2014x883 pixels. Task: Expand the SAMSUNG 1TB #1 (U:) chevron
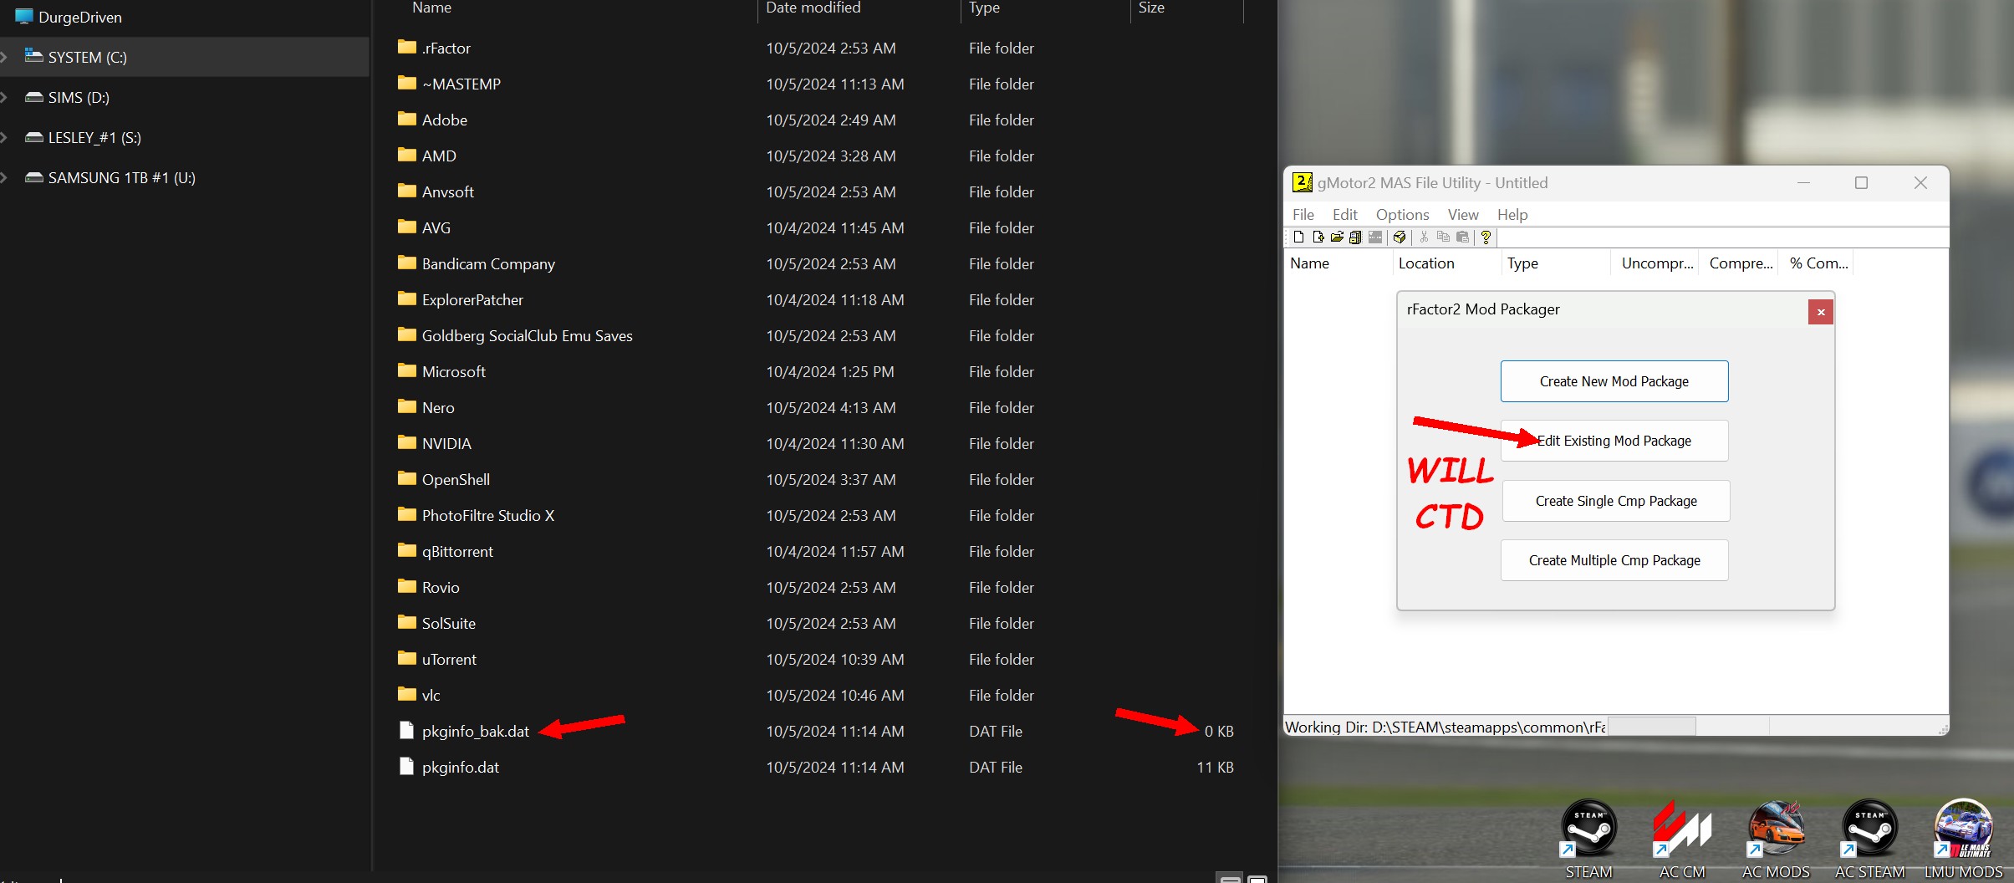4,177
